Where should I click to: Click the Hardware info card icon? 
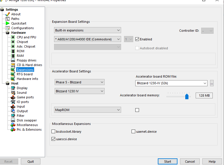[x=13, y=79]
